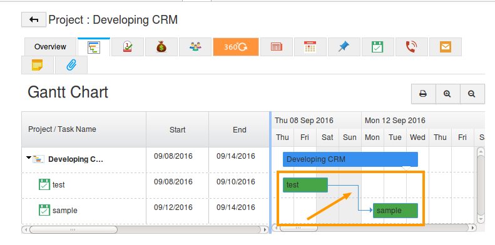The height and width of the screenshot is (245, 495).
Task: Open the money bag finance tab
Action: [x=161, y=47]
